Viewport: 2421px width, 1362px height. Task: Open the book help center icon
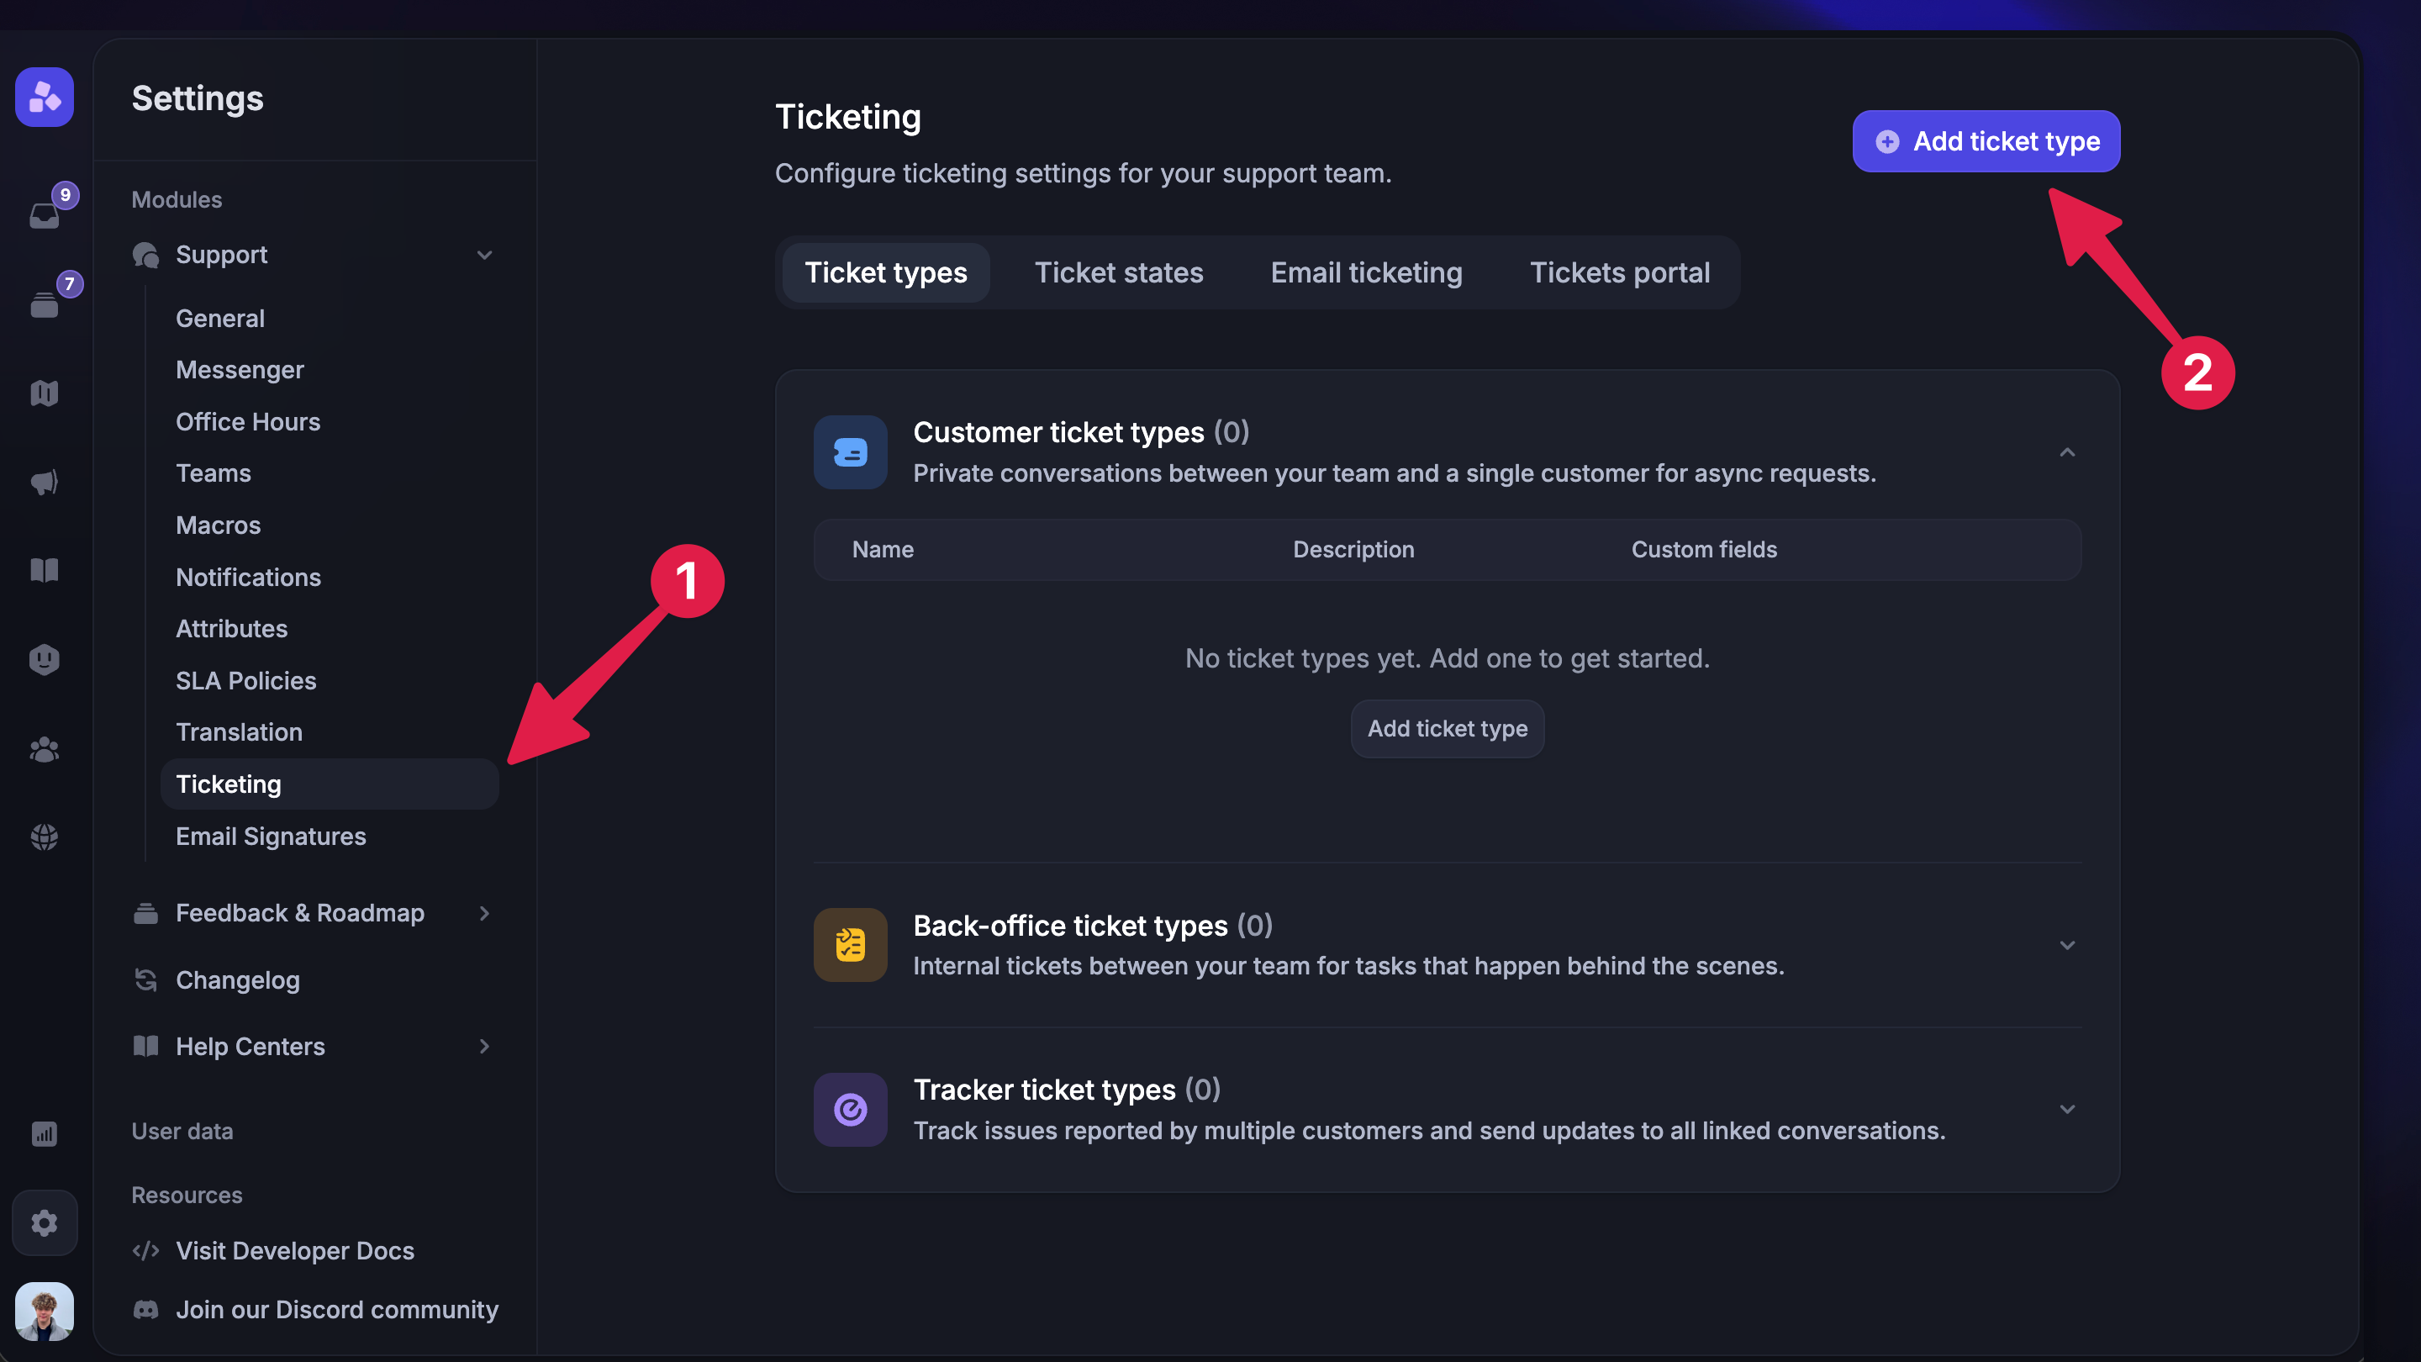tap(45, 570)
